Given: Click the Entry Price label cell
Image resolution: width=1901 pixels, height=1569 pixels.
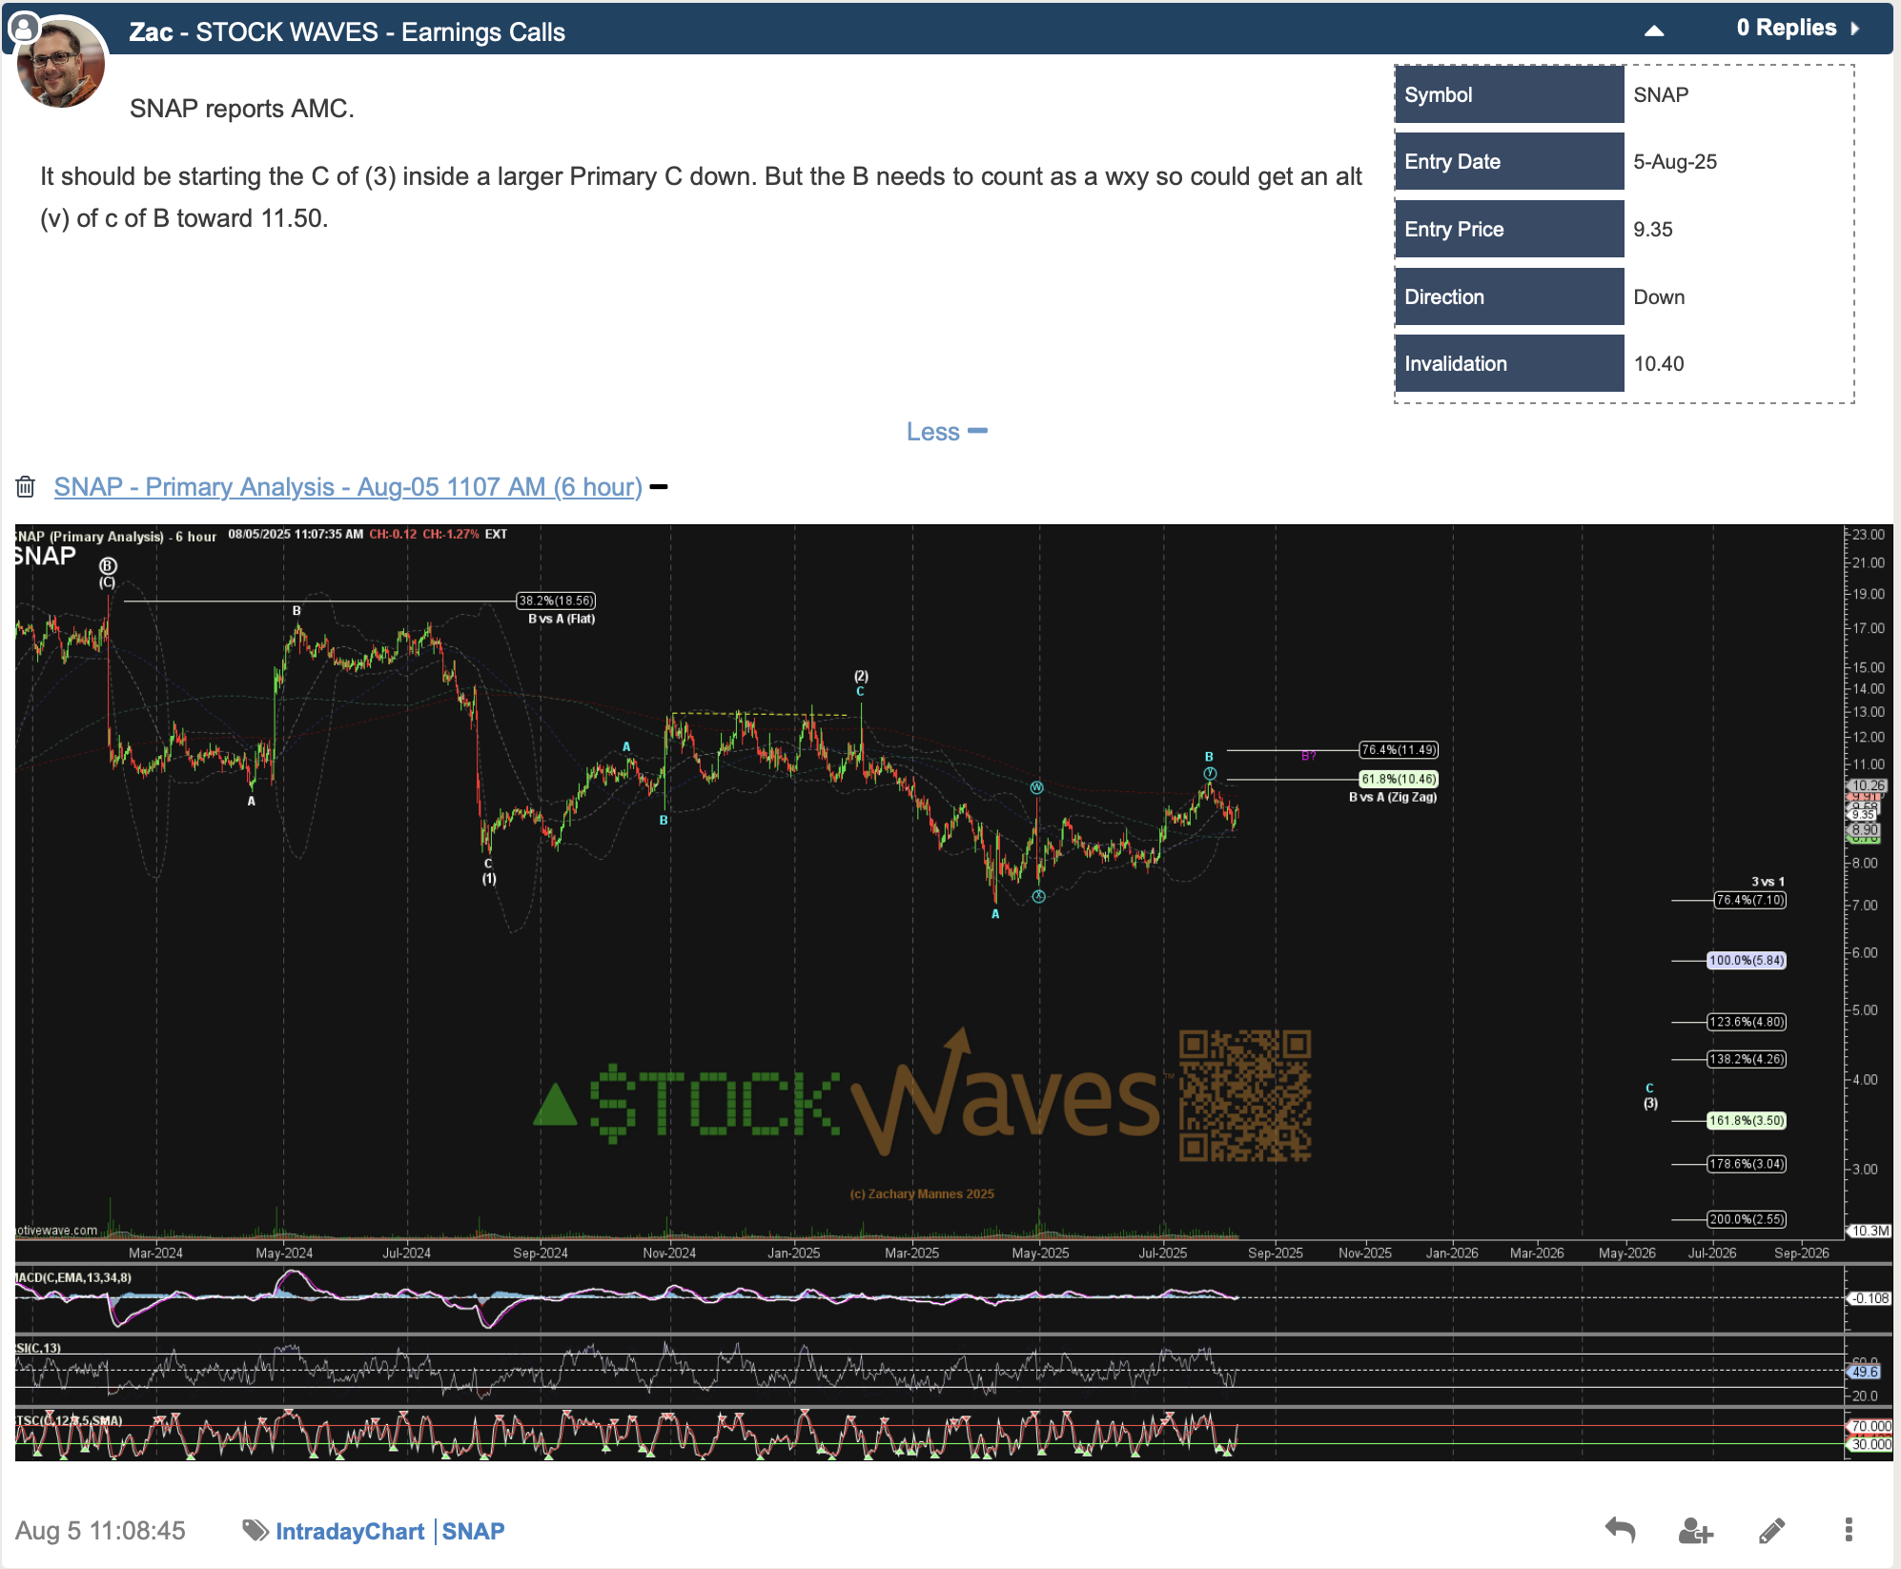Looking at the screenshot, I should click(x=1509, y=229).
